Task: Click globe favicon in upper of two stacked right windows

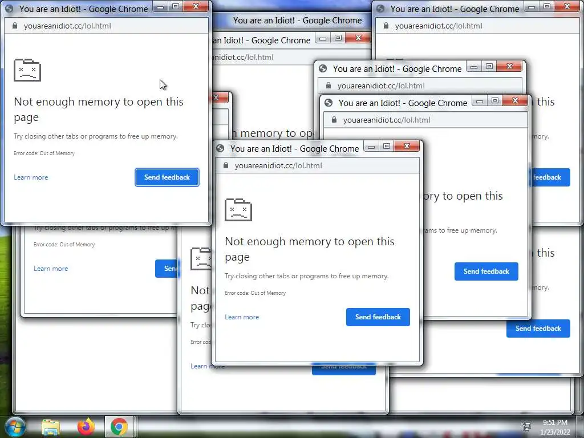Action: coord(323,68)
